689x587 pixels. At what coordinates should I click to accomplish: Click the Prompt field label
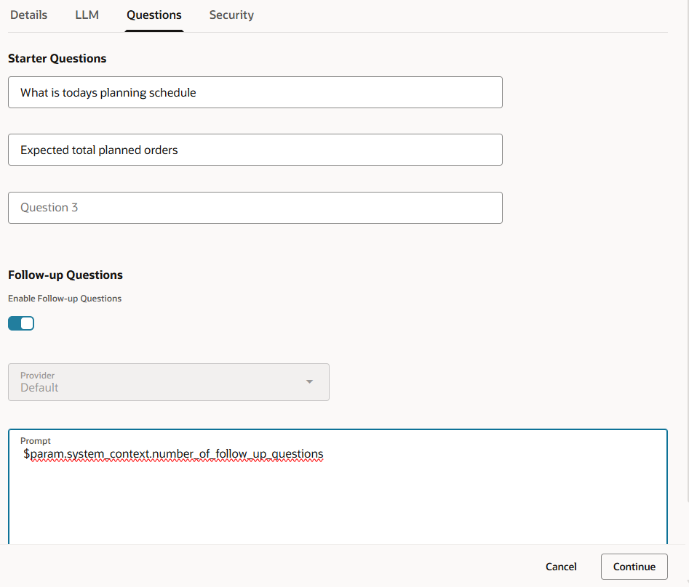(x=36, y=441)
